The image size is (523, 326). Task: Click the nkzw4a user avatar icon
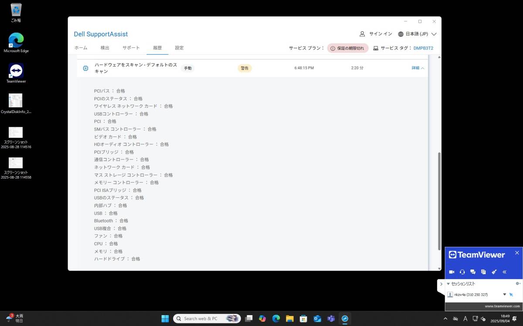[450, 294]
